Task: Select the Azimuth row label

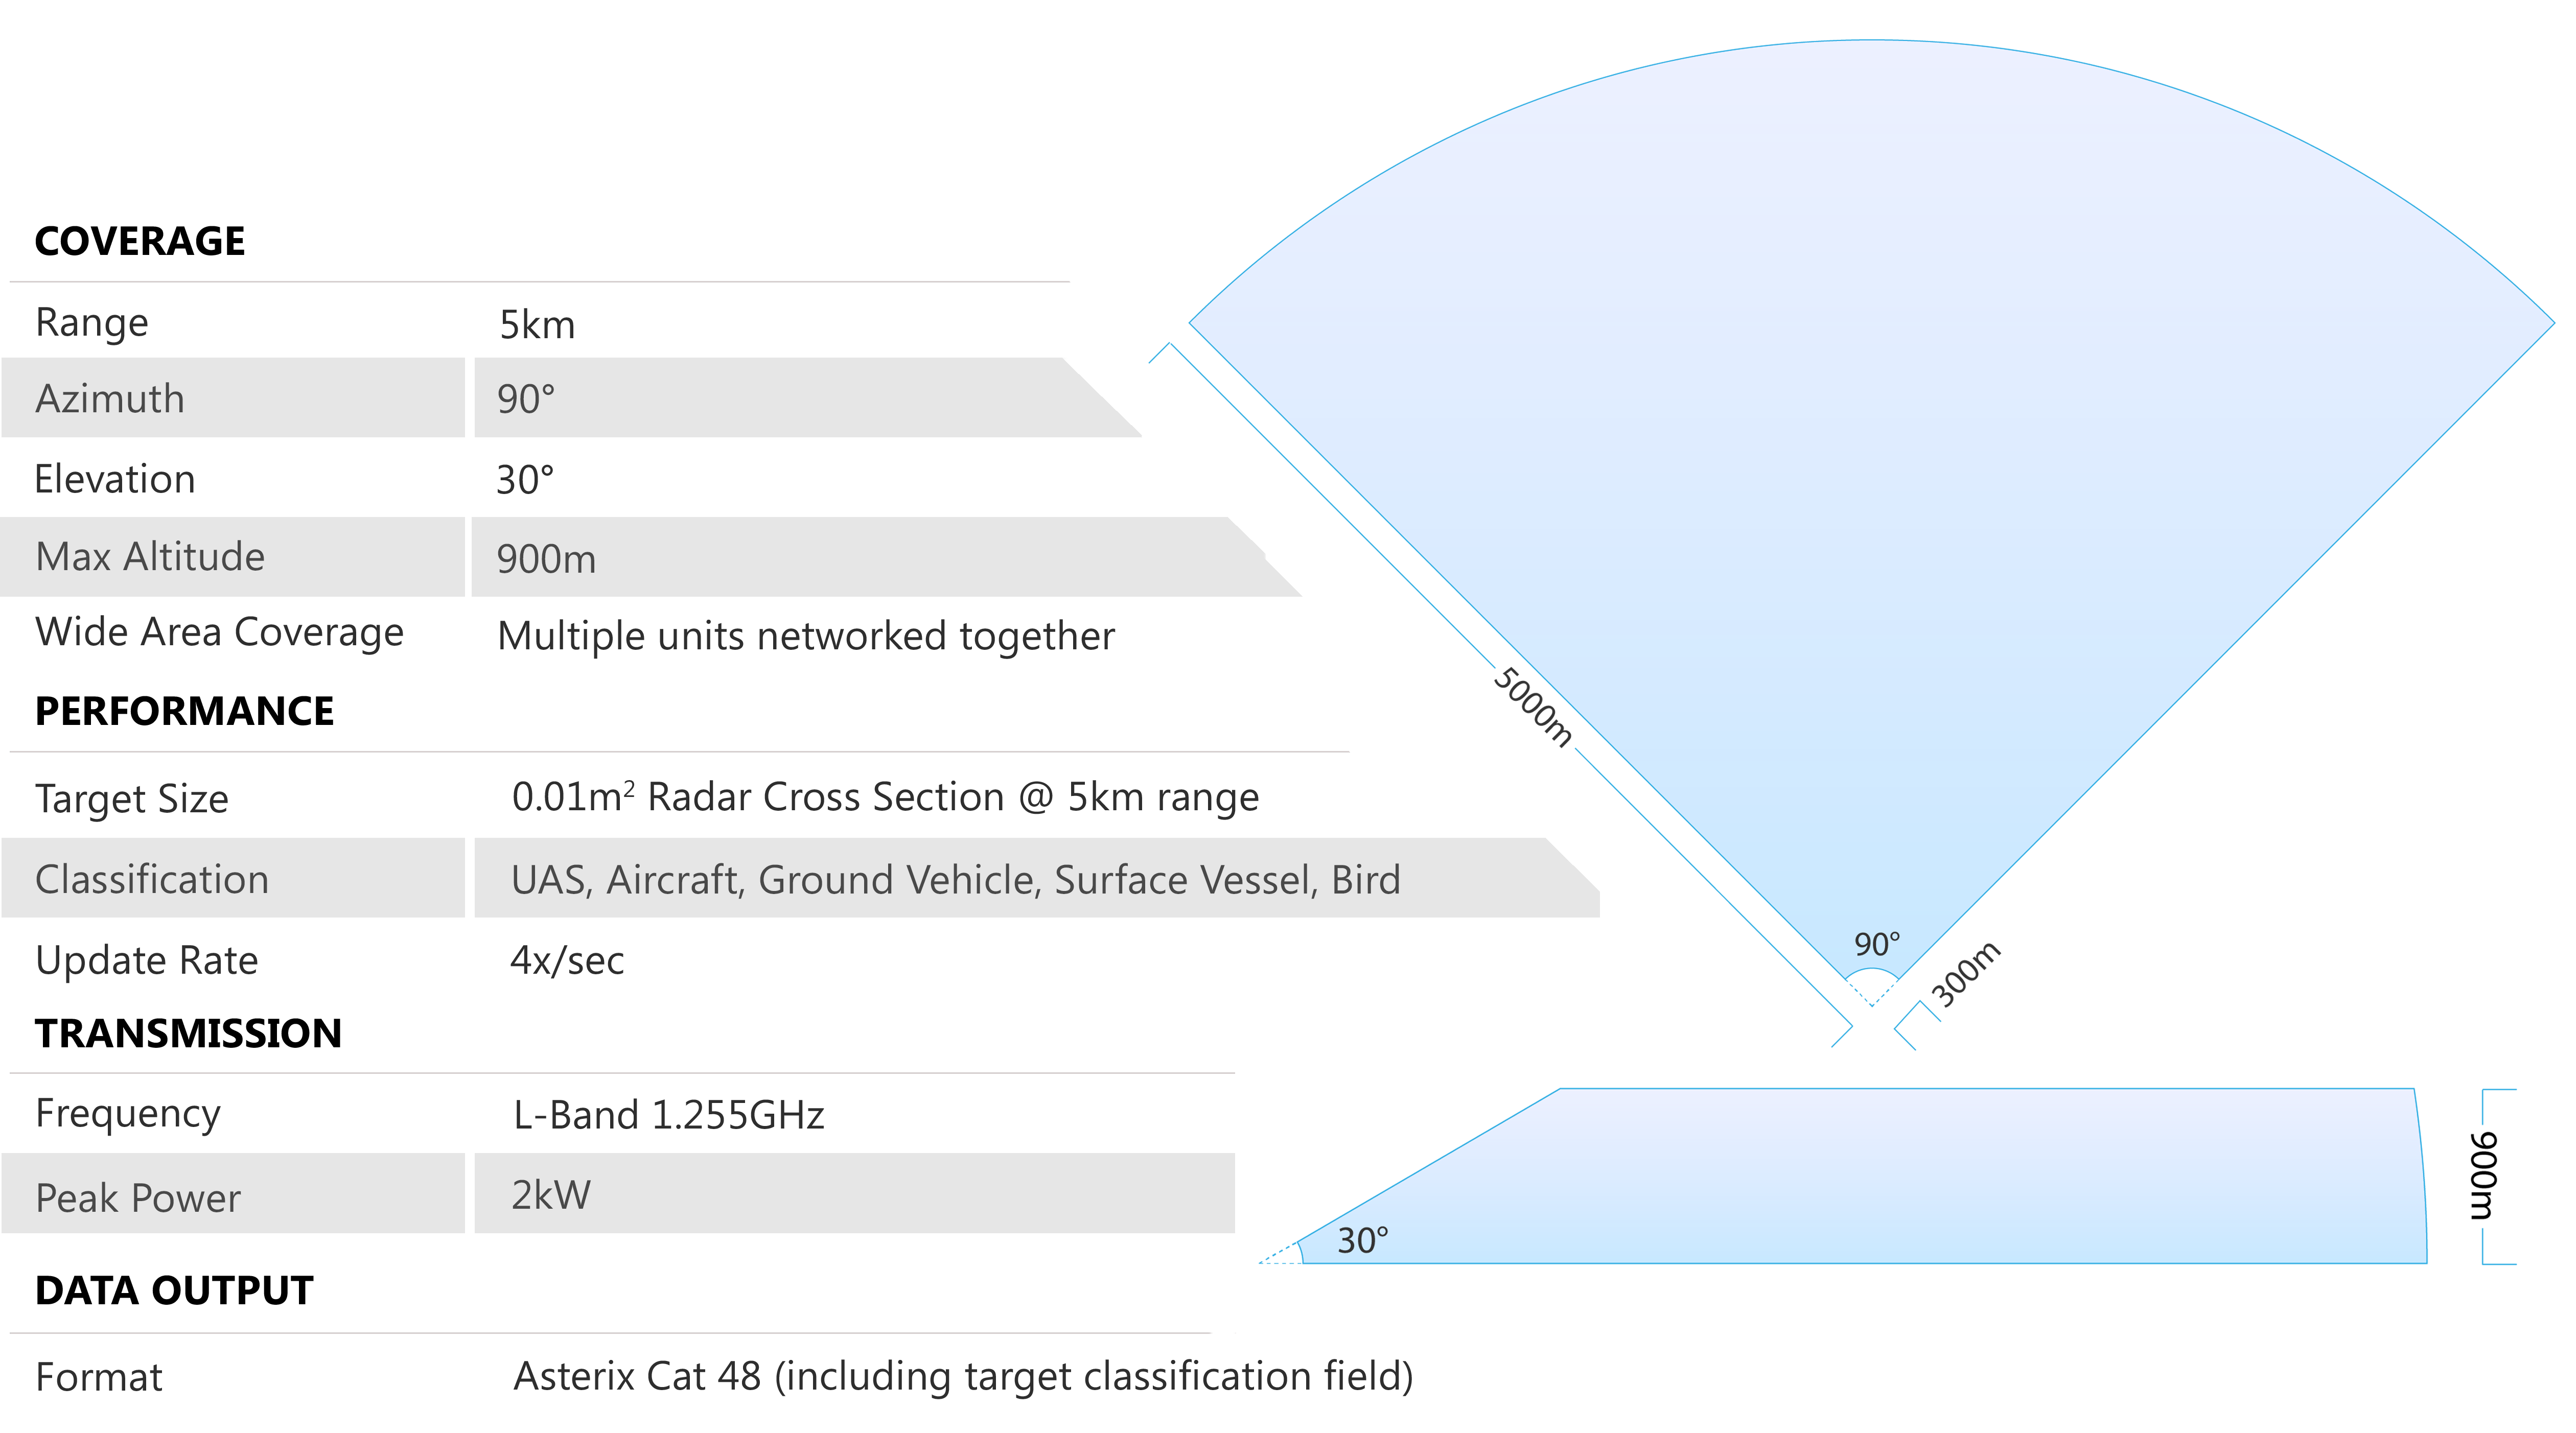Action: (110, 399)
